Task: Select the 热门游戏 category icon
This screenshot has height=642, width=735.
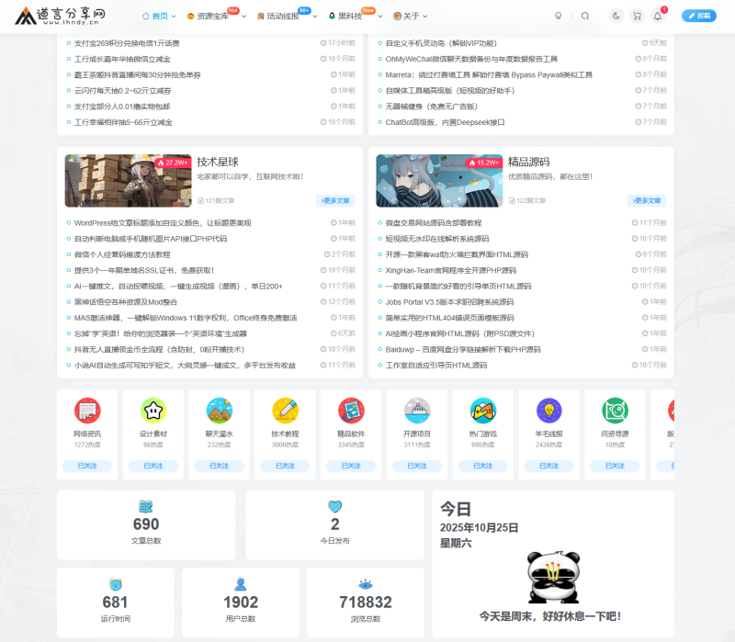Action: pos(484,408)
